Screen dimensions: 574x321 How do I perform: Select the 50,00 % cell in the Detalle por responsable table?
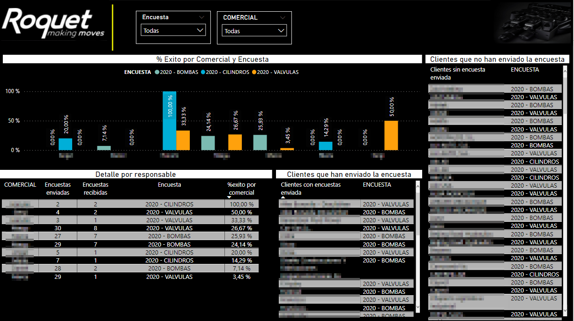[242, 212]
